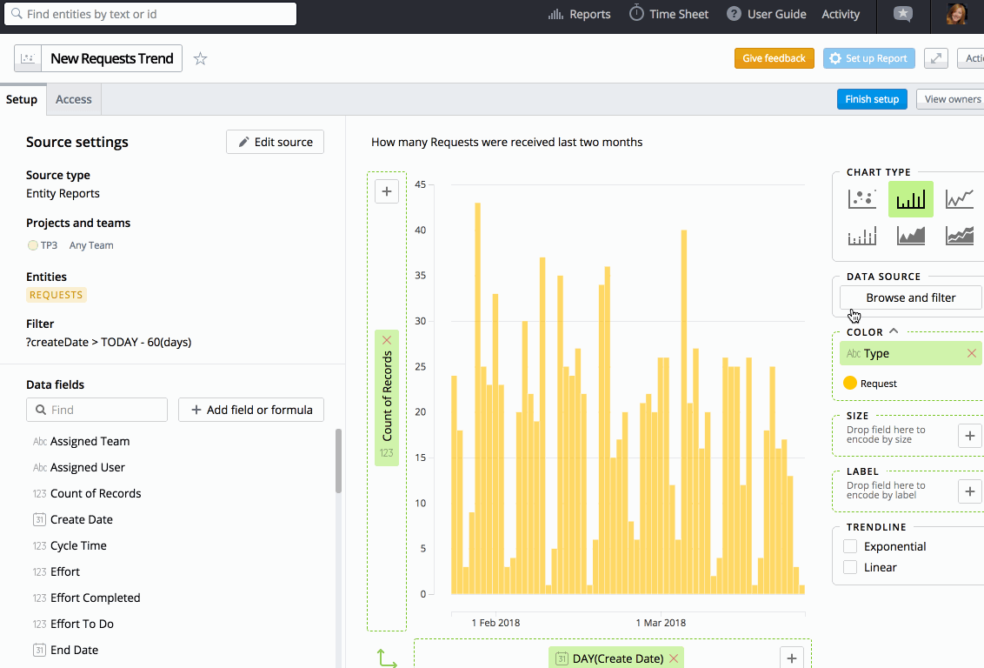Click the yellow Request color swatch
This screenshot has width=984, height=668.
(850, 383)
